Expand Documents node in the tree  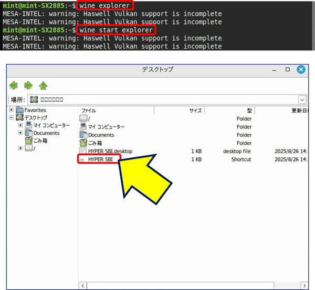20,133
